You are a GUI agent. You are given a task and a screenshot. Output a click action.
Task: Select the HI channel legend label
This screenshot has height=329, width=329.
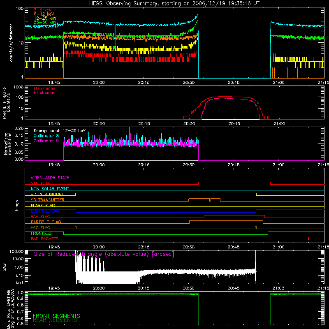click(44, 93)
